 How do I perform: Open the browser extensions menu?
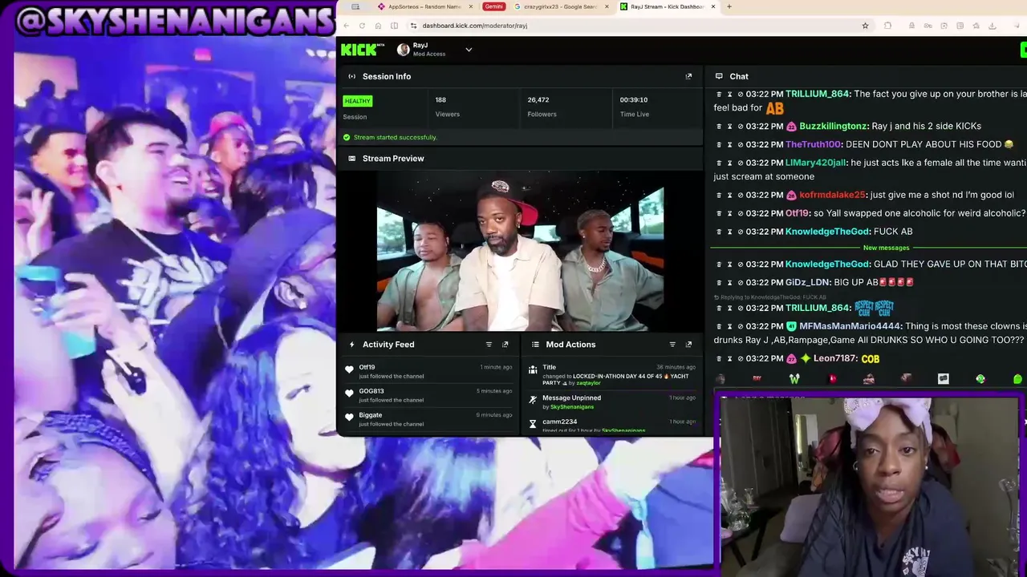(x=887, y=26)
